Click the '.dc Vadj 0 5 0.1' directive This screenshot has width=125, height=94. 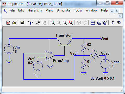coord(102,79)
